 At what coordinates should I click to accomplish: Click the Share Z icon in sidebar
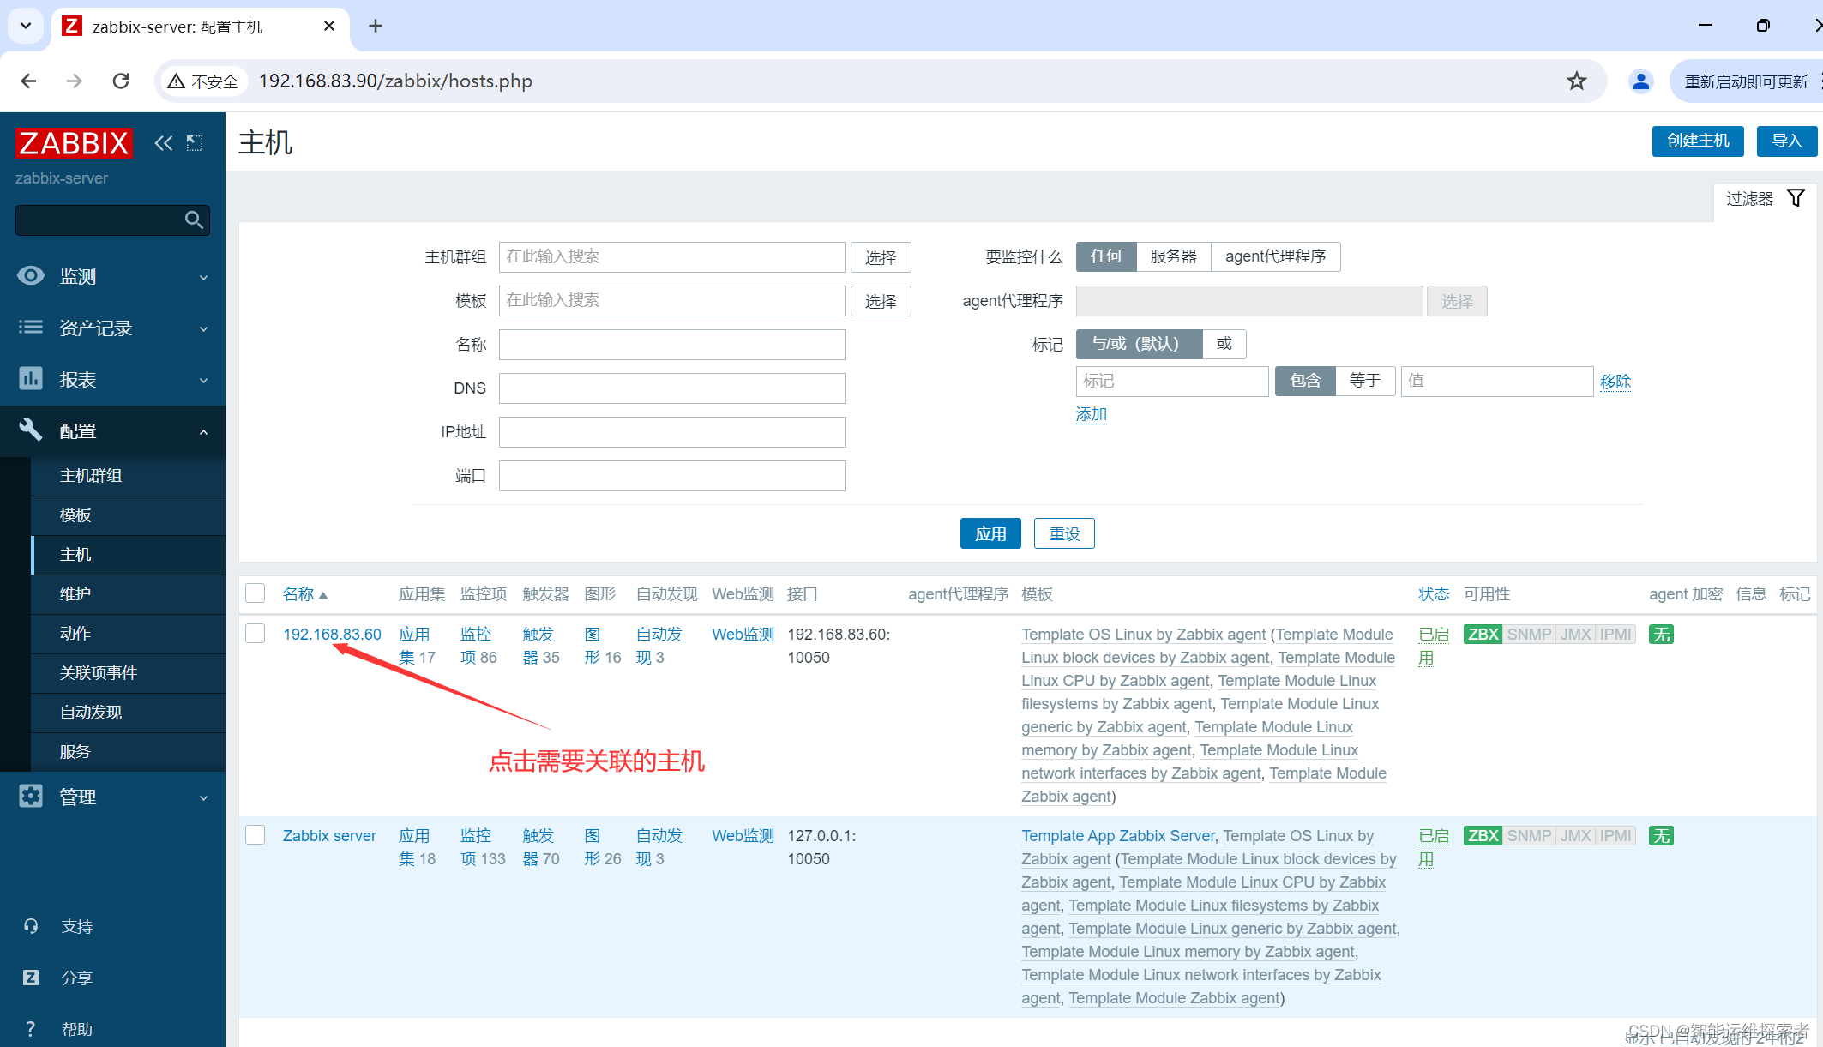click(31, 978)
